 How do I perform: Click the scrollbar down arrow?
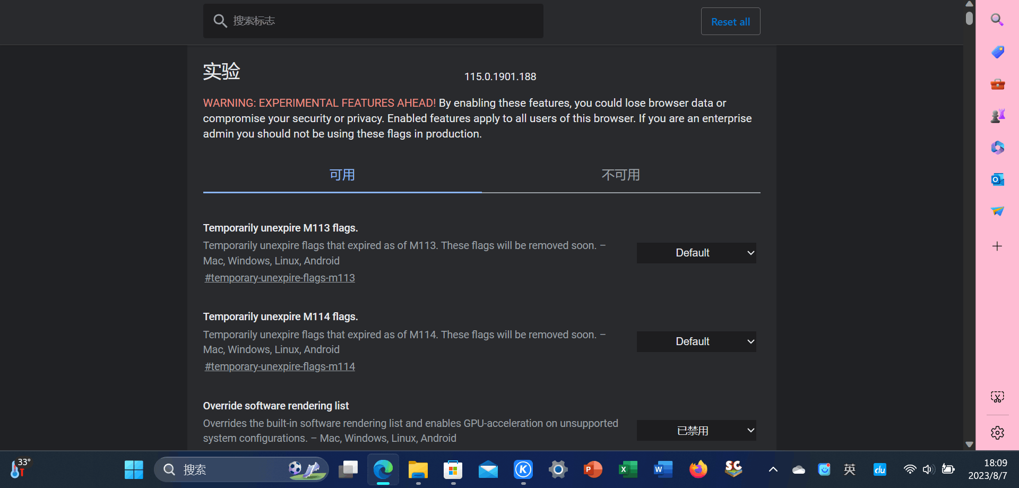point(969,444)
